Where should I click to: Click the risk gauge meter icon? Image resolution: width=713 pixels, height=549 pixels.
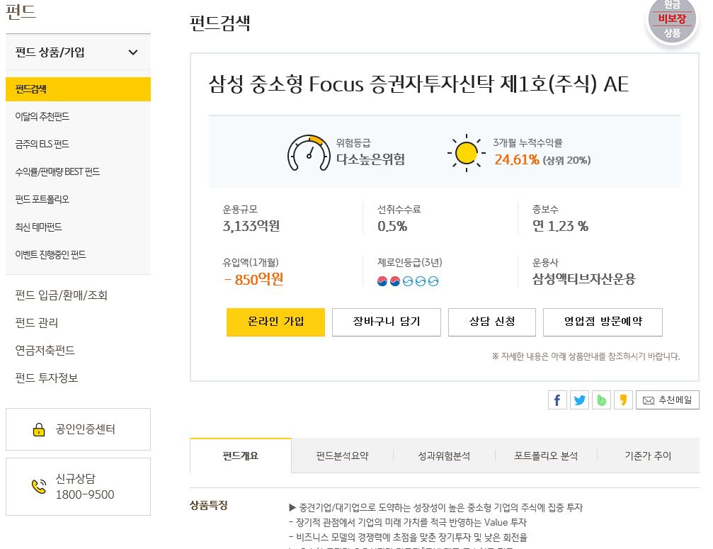[309, 153]
